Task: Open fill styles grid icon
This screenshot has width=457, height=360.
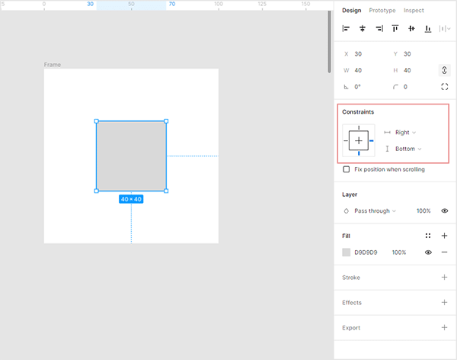Action: [x=428, y=236]
